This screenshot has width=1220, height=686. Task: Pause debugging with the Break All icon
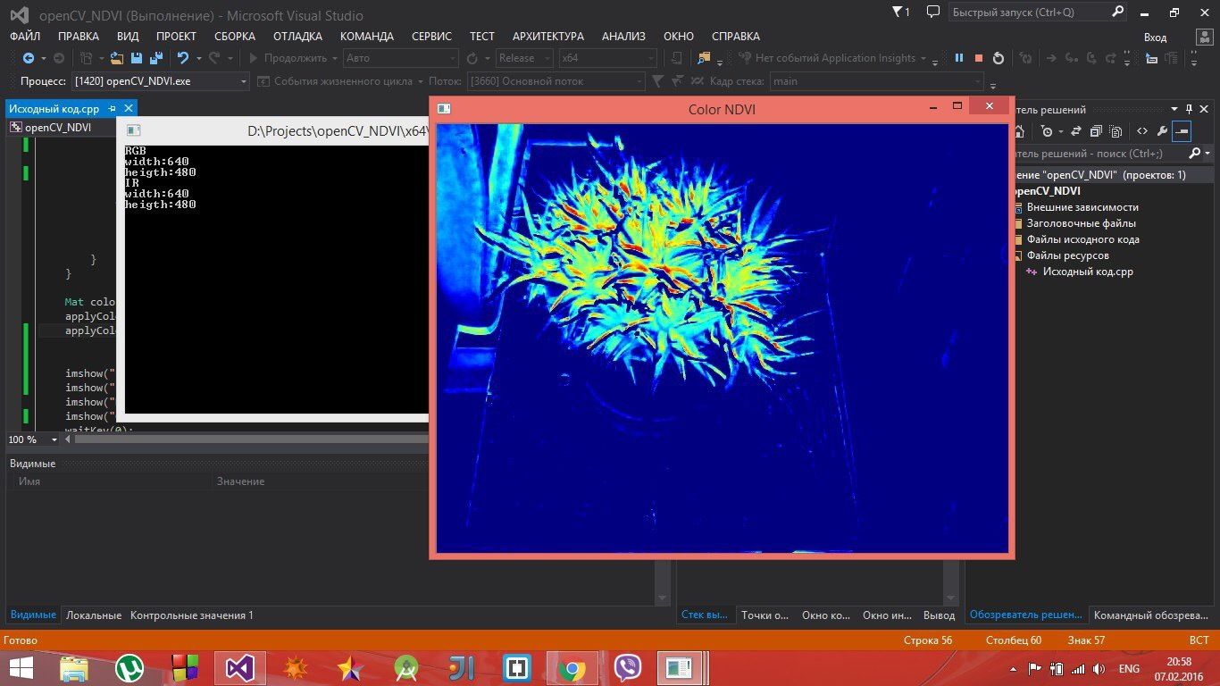pos(959,58)
